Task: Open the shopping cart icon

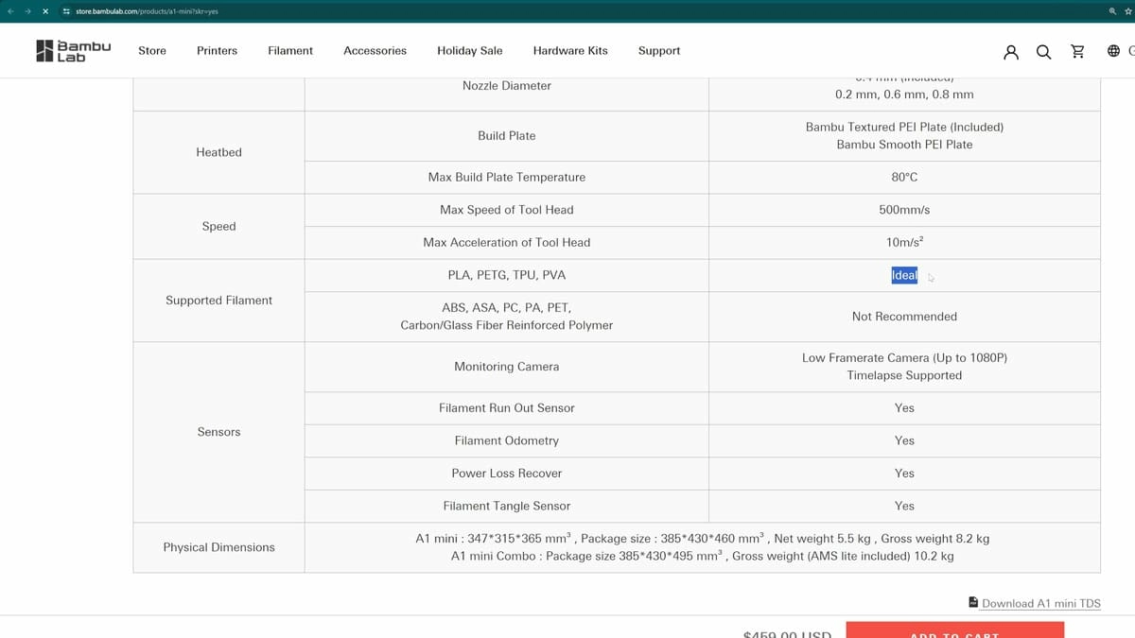Action: click(x=1077, y=52)
